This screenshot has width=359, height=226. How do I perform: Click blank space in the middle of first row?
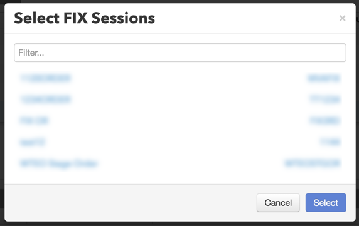coord(188,78)
